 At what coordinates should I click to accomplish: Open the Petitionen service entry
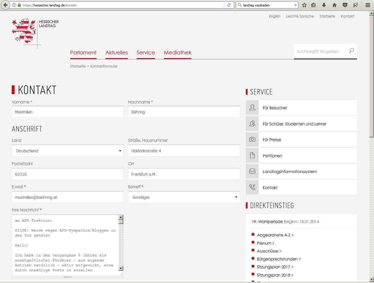[x=272, y=156]
